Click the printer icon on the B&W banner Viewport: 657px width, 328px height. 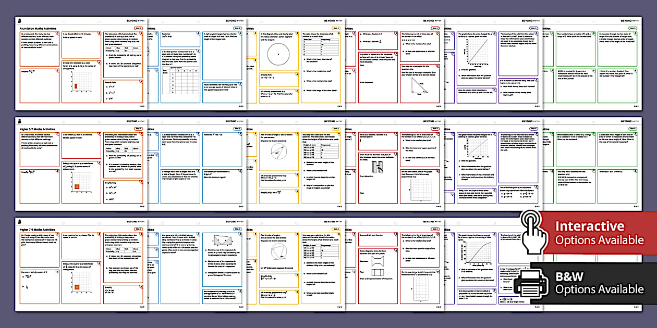530,282
